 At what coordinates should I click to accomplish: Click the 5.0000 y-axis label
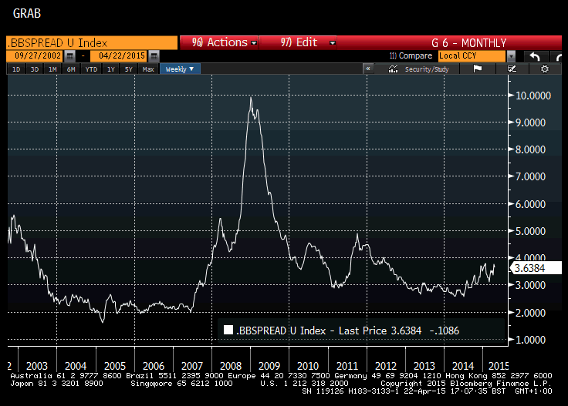[x=530, y=231]
